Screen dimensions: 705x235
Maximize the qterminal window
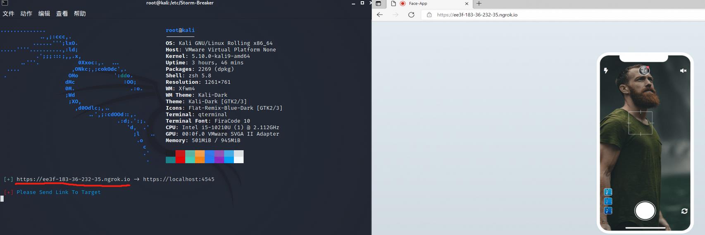coord(362,3)
